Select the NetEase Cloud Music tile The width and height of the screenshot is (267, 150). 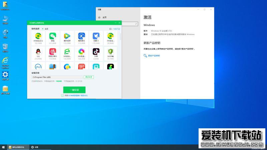[53, 54]
